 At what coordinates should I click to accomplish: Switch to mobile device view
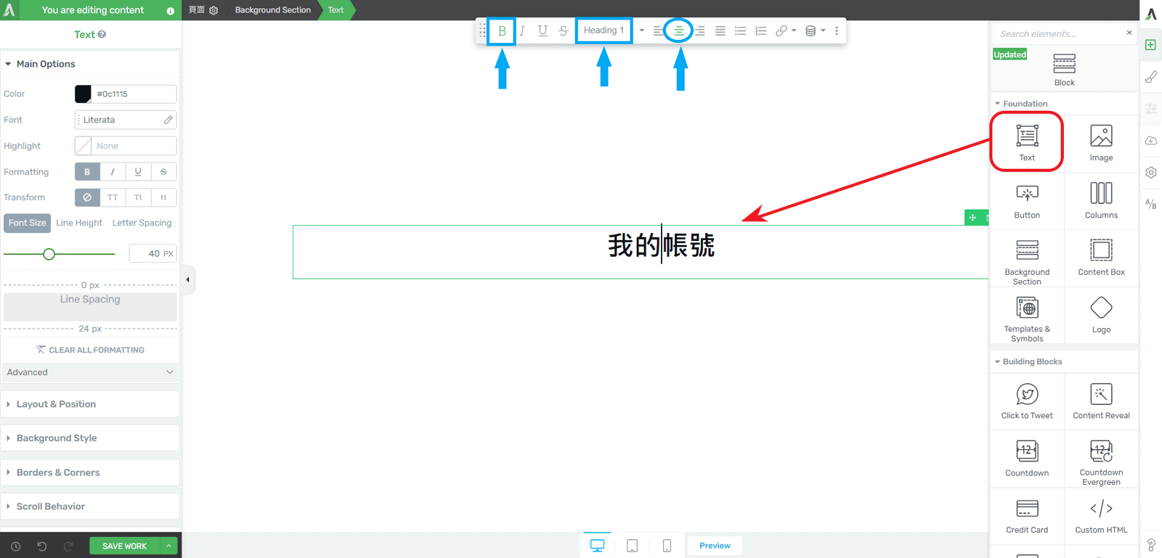[667, 546]
